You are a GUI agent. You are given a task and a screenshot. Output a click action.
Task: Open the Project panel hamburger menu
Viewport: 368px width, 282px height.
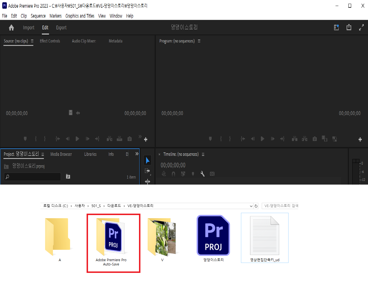coord(43,154)
